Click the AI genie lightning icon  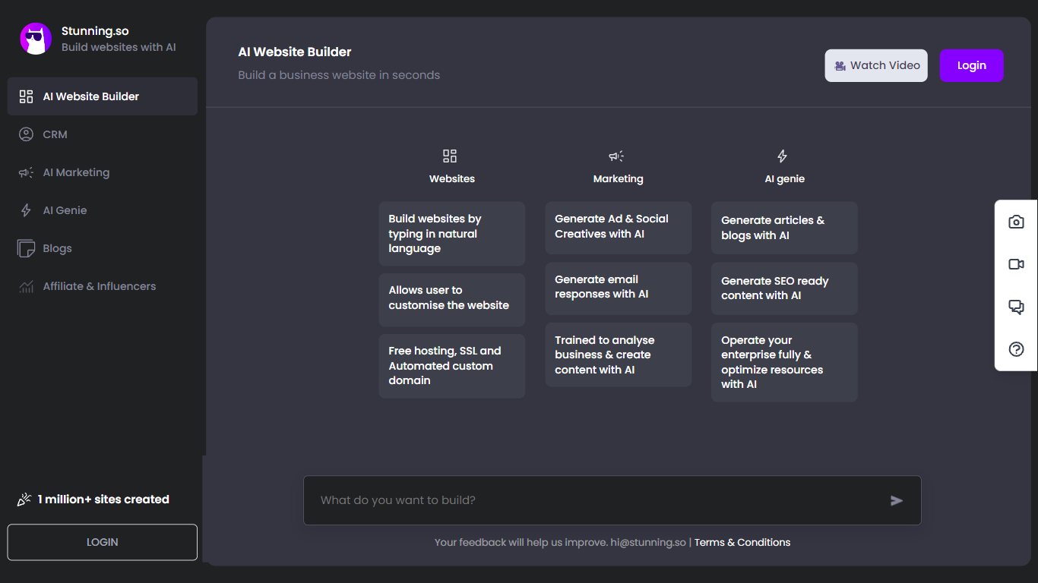point(782,156)
